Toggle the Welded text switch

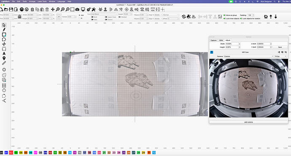(x=119, y=17)
